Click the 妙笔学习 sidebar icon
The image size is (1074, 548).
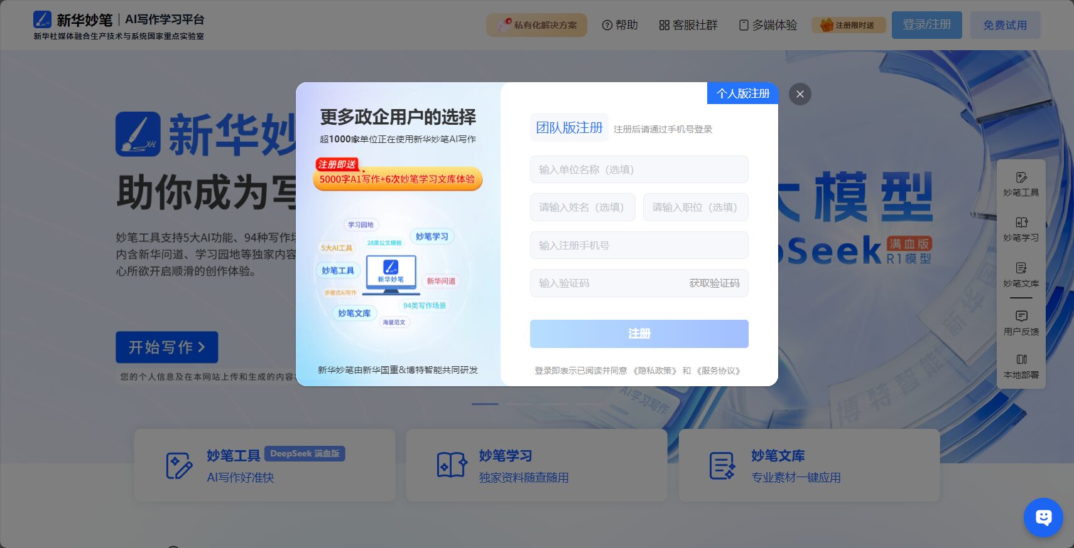coord(1021,229)
